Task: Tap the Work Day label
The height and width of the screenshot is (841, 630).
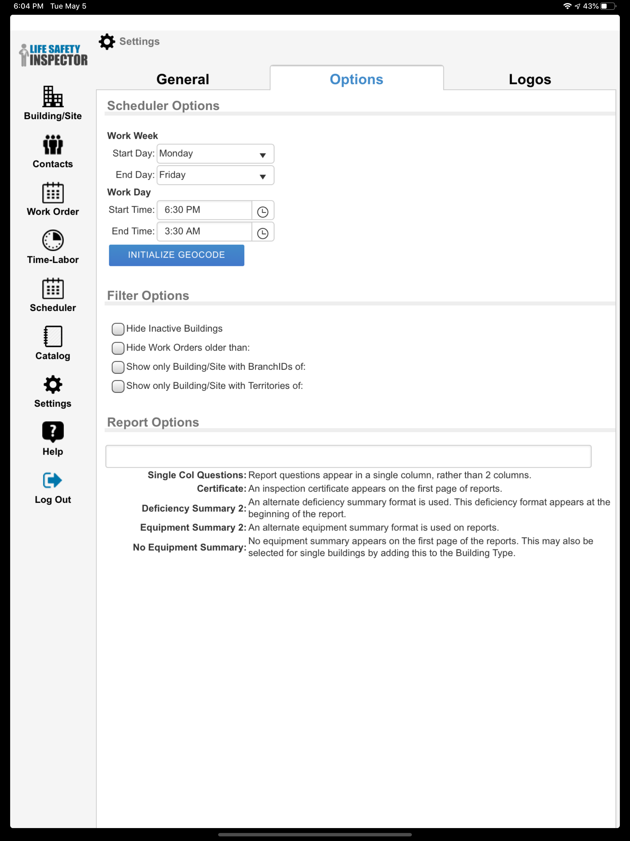Action: tap(129, 192)
